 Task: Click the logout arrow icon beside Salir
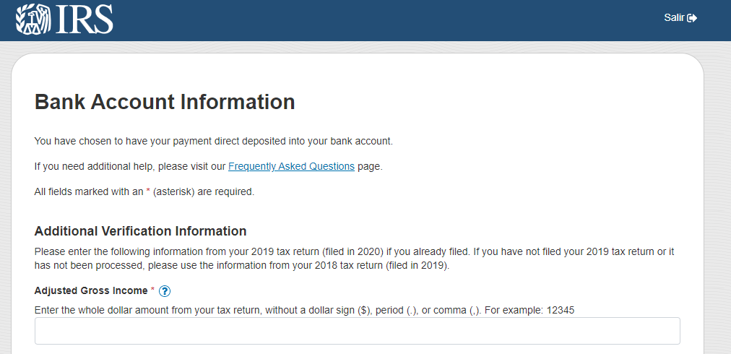tap(692, 18)
